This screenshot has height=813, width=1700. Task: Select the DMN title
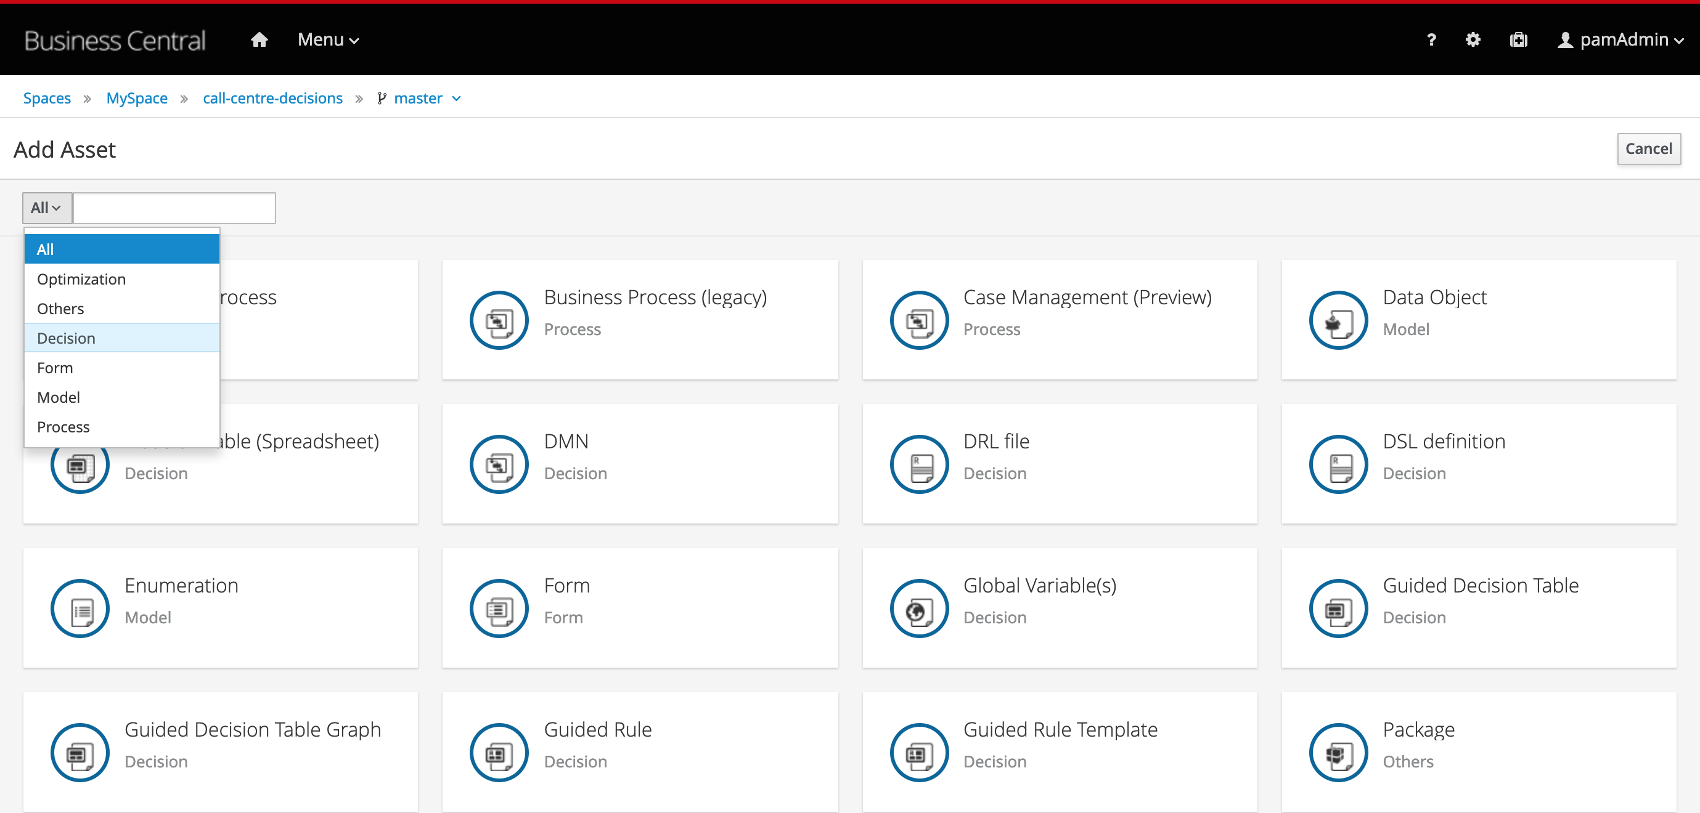[566, 441]
